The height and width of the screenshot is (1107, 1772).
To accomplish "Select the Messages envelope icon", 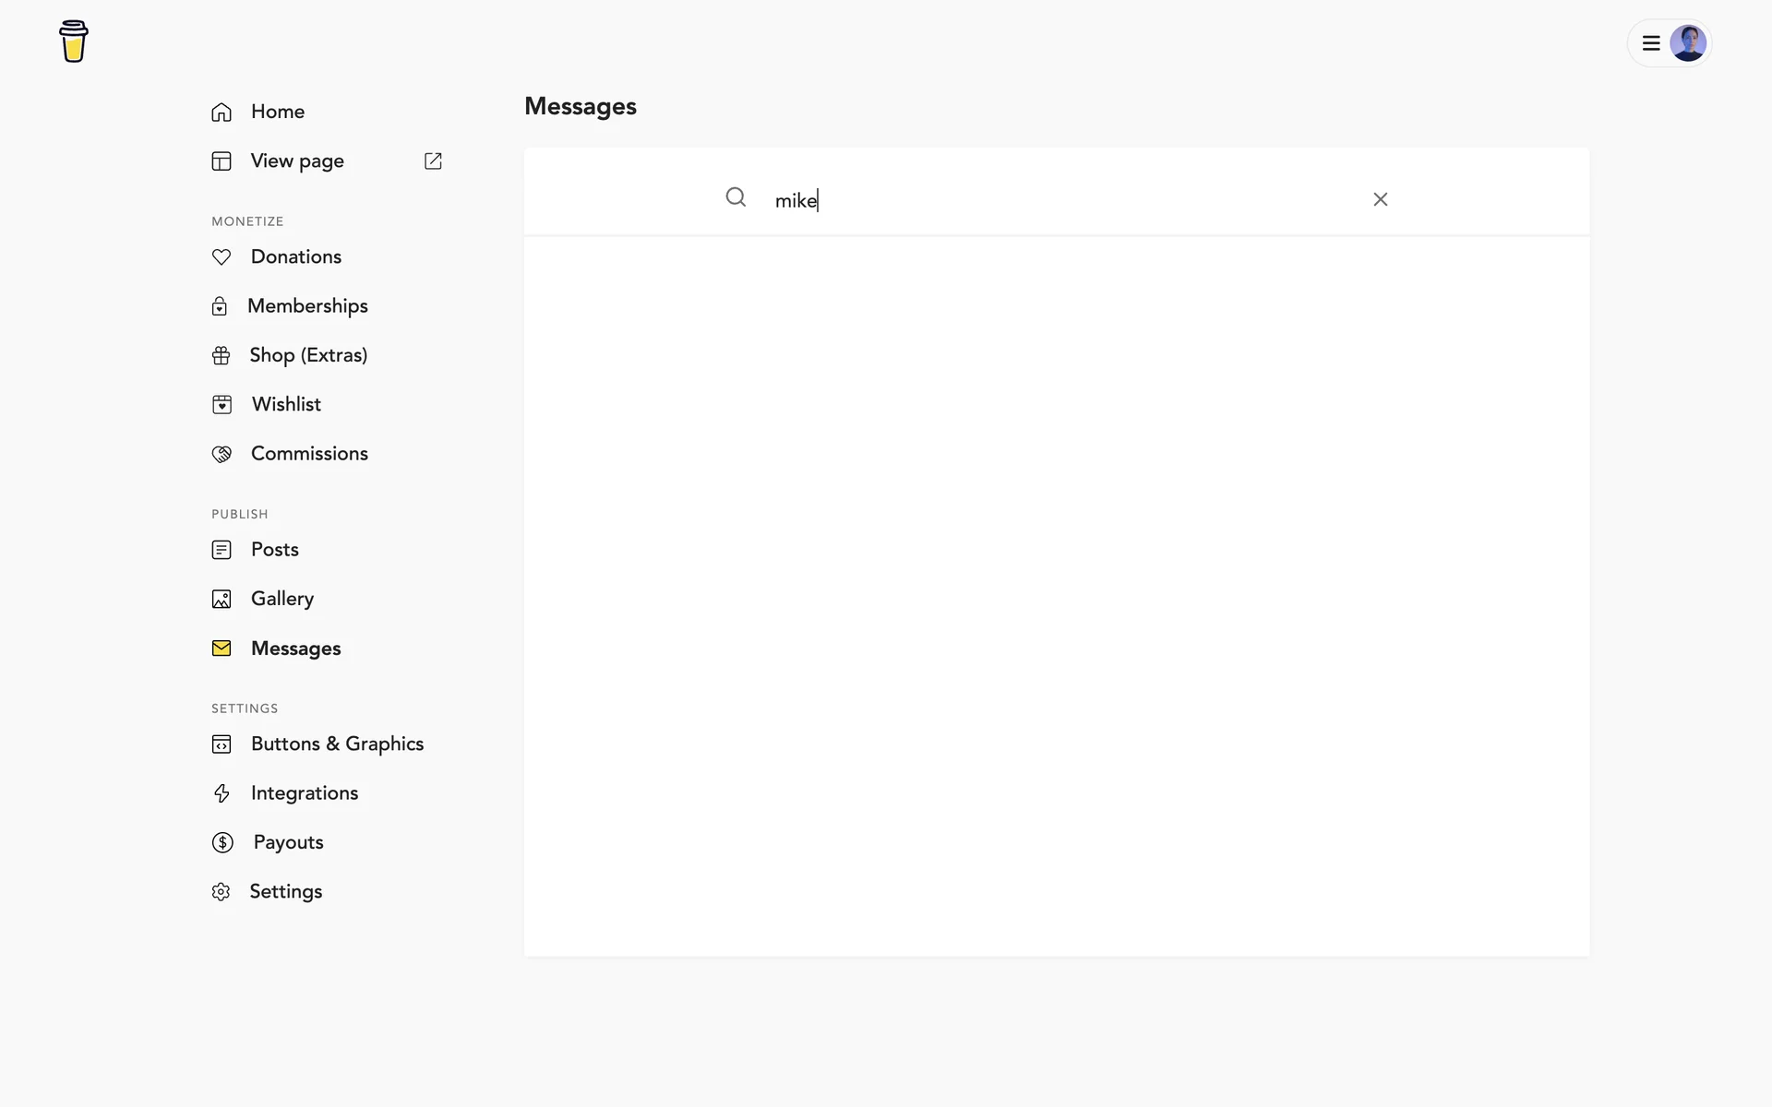I will click(x=221, y=649).
